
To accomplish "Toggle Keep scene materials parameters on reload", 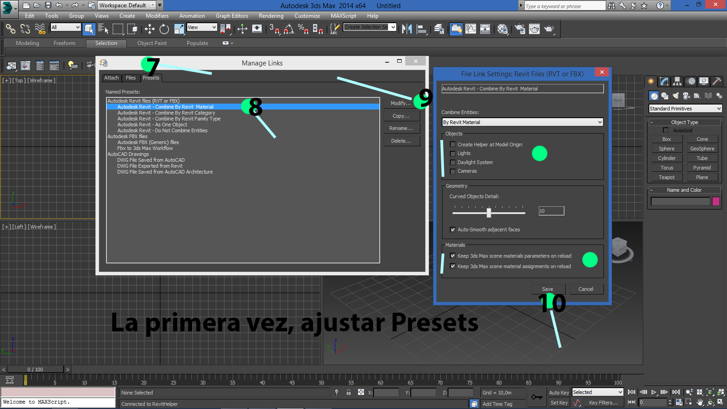I will pos(453,256).
